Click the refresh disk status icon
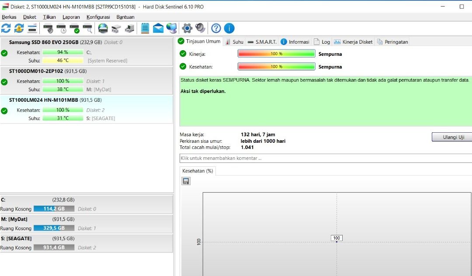The height and width of the screenshot is (276, 472). [x=6, y=28]
